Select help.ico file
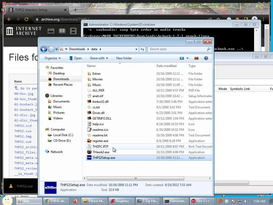The height and width of the screenshot is (205, 273). pyautogui.click(x=98, y=124)
